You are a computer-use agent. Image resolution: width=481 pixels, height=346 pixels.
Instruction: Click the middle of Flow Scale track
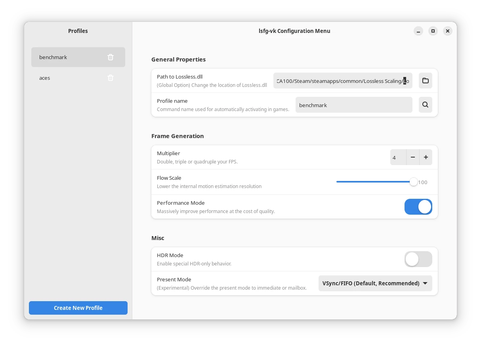(x=375, y=182)
